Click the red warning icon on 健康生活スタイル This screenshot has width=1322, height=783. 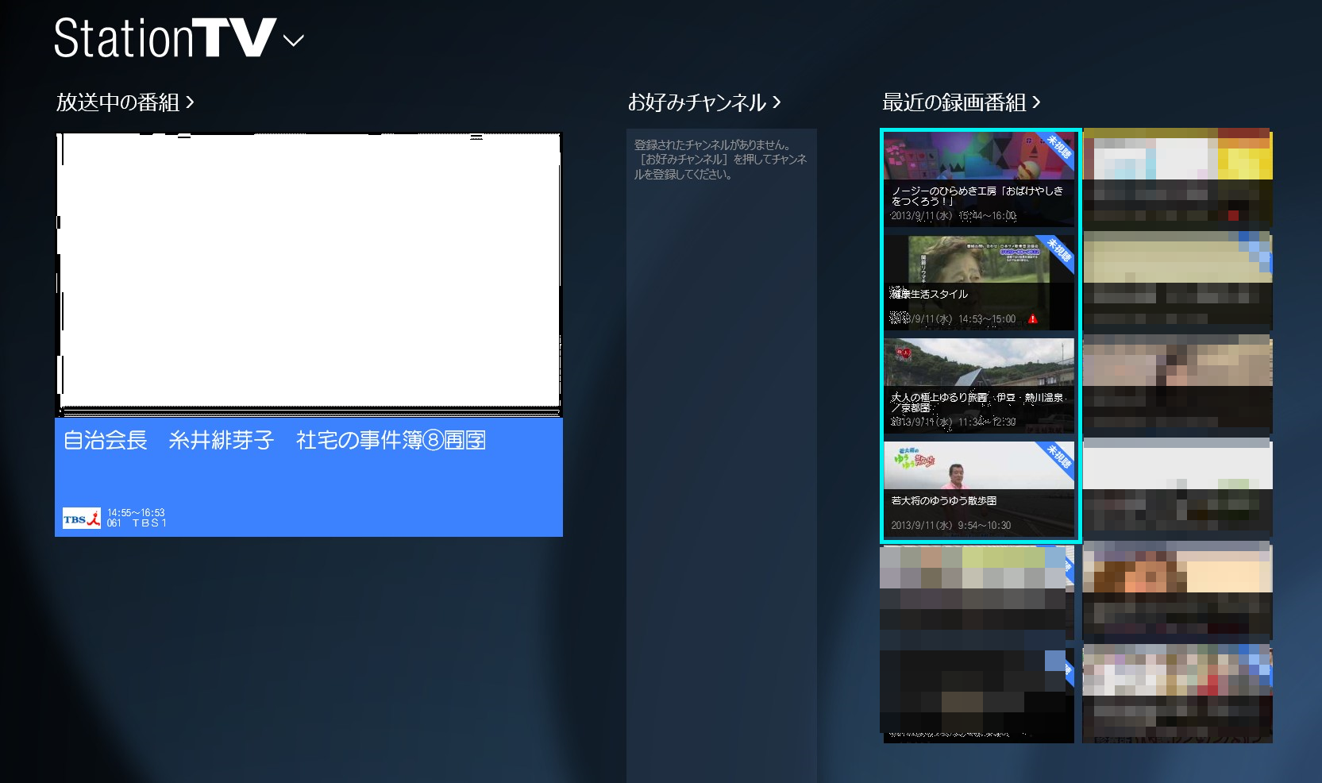[x=1032, y=319]
